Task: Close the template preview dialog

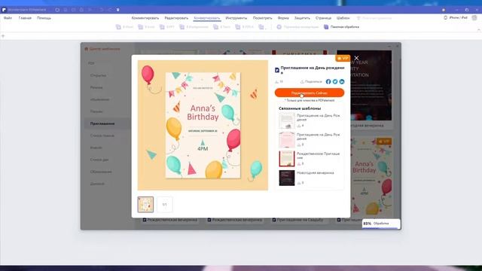Action: click(x=356, y=58)
